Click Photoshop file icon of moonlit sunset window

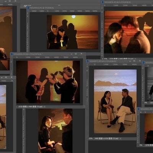click(x=28, y=8)
